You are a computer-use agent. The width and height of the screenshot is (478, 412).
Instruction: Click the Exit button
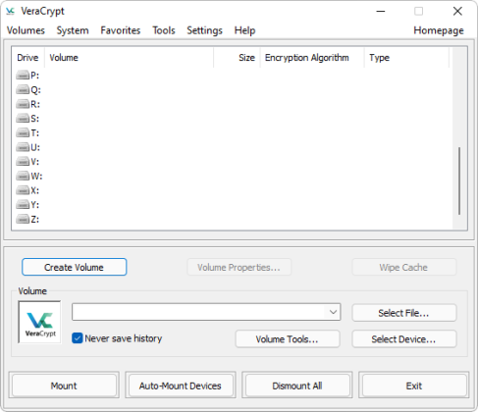coord(414,386)
